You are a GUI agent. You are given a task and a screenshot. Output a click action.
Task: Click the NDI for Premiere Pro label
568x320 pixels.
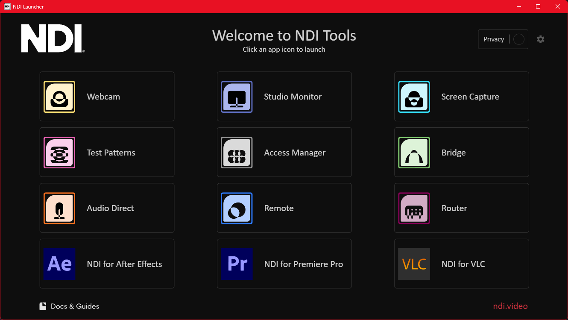pyautogui.click(x=303, y=264)
